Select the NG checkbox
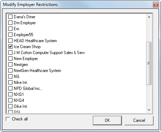This screenshot has height=132, width=161. [x=10, y=77]
